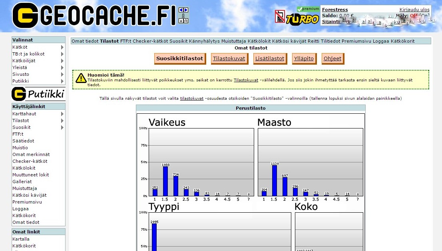Turn Häly alert to Off
This screenshot has height=251, width=442.
click(414, 16)
